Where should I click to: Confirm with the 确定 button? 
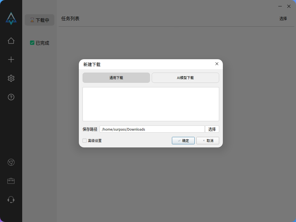coord(183,141)
